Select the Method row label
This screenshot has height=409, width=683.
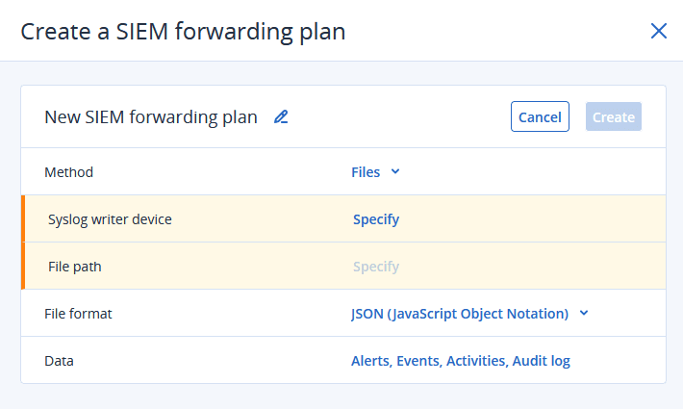click(69, 172)
